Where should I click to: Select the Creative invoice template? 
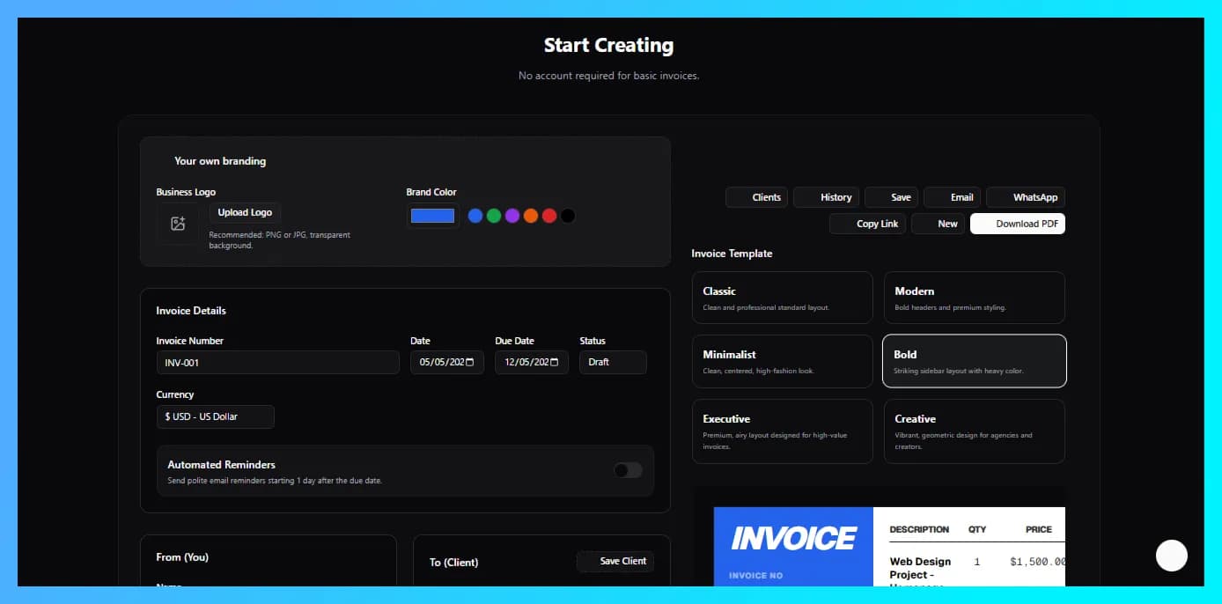(x=975, y=431)
